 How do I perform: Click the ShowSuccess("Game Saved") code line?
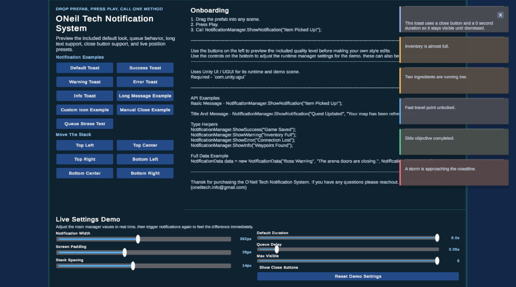pyautogui.click(x=243, y=130)
